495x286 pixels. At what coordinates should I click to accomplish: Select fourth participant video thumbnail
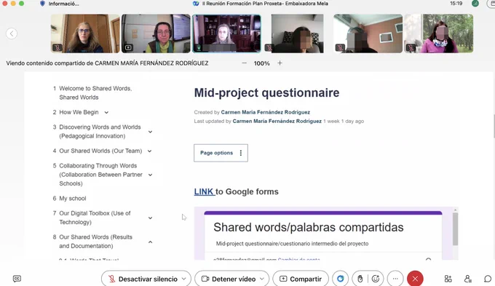(298, 33)
